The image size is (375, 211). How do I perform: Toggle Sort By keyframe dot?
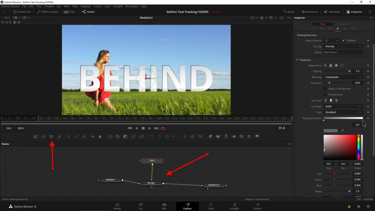coord(368,47)
